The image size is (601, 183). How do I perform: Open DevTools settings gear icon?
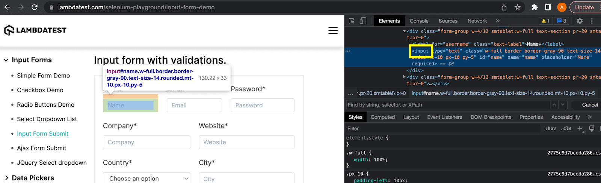pyautogui.click(x=580, y=21)
